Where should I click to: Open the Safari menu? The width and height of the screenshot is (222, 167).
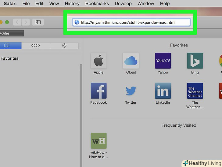[x=10, y=3]
